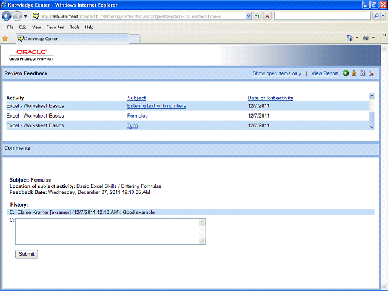Click inside the comment text box
This screenshot has width=388, height=291.
click(x=107, y=232)
